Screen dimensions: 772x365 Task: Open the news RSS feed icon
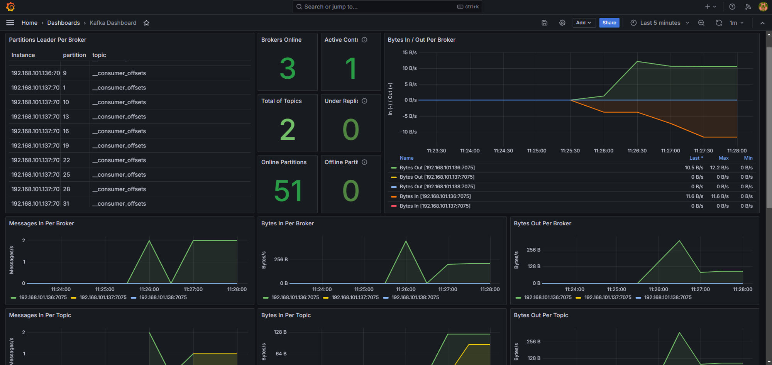tap(748, 7)
